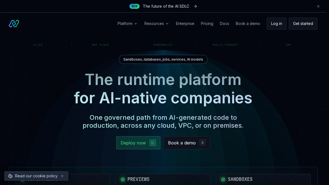This screenshot has height=185, width=329.
Task: Click the Log in button
Action: (x=276, y=24)
